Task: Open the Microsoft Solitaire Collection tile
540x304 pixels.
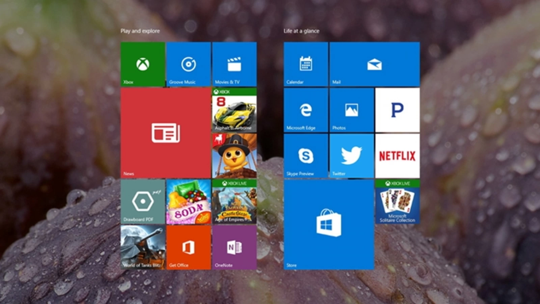Action: click(398, 202)
